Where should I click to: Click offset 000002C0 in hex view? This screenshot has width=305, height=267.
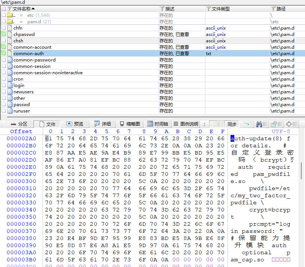pyautogui.click(x=21, y=153)
